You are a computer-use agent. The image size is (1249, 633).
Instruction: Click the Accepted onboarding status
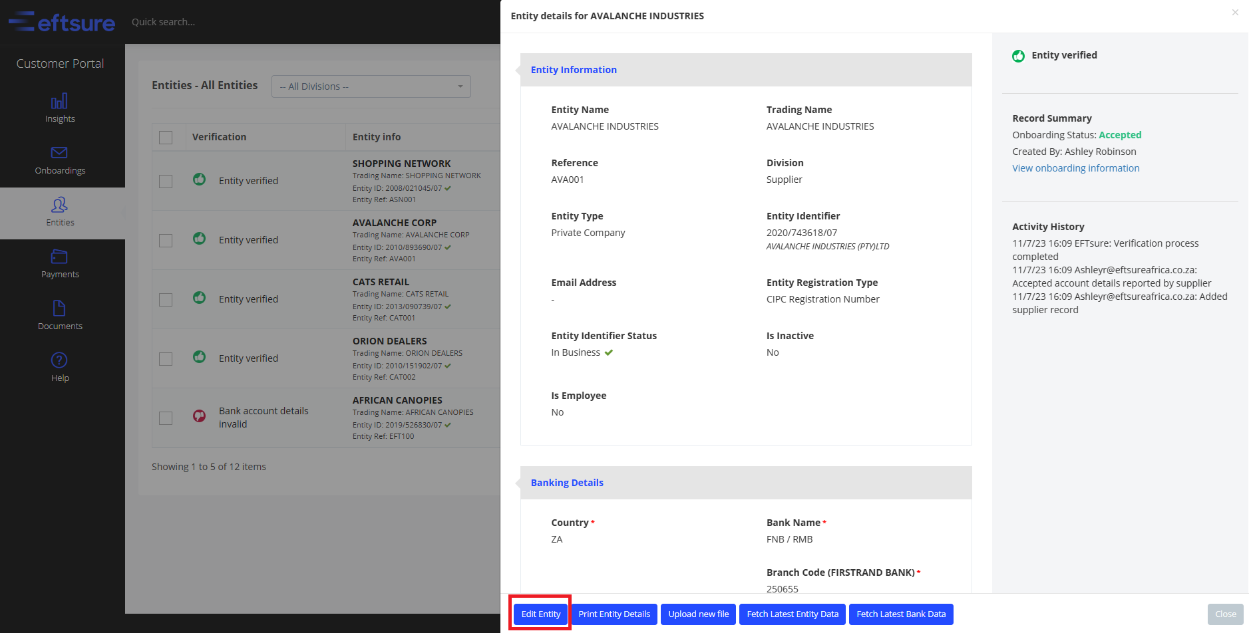(1120, 135)
